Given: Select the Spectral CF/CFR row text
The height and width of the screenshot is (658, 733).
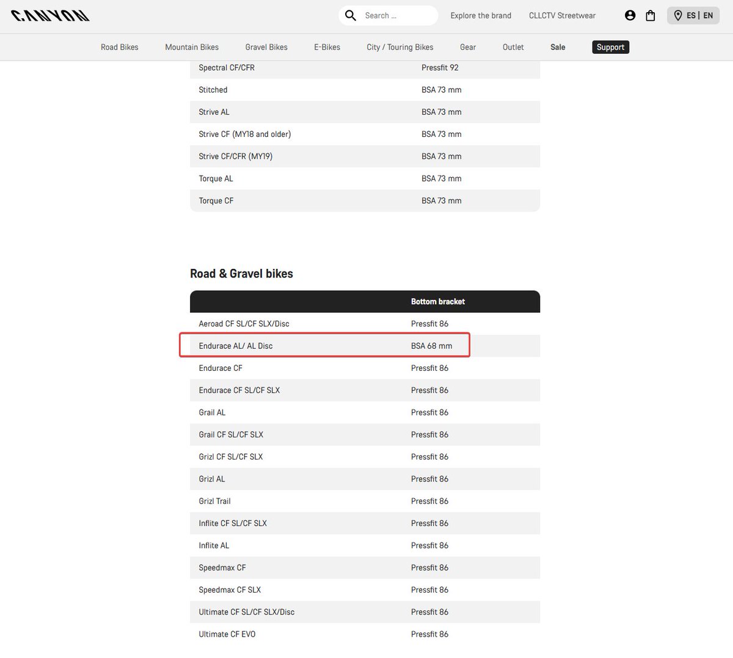Looking at the screenshot, I should point(227,68).
